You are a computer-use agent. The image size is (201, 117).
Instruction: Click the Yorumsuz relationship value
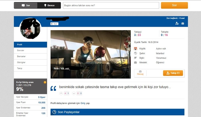(x=161, y=58)
